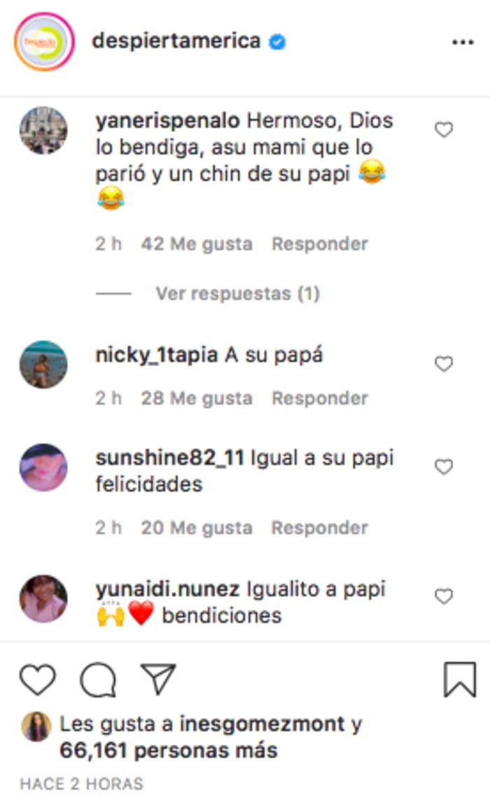Screen dimensions: 490x795
Task: Like yunaidi.nunez's comment
Action: coord(444,596)
